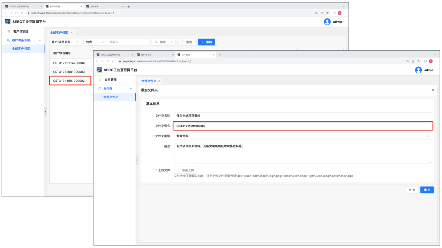Select customer row CST31711591000002
The height and width of the screenshot is (248, 442).
[69, 81]
